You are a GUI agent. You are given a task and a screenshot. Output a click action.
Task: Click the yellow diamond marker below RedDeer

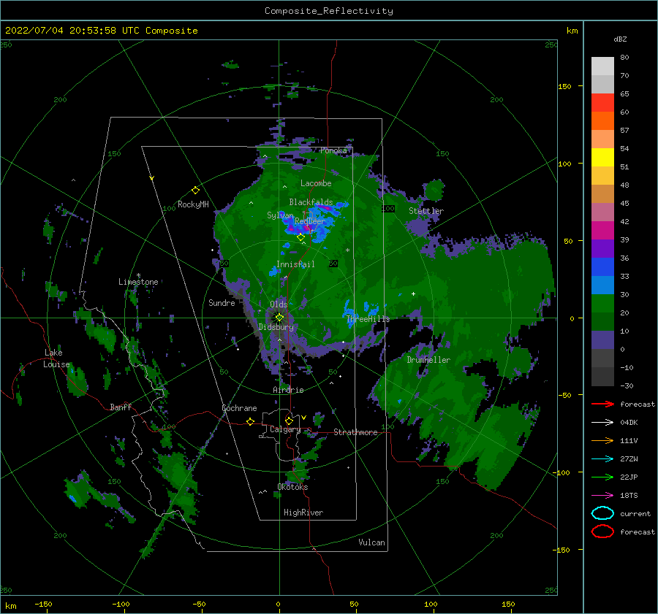click(x=300, y=237)
